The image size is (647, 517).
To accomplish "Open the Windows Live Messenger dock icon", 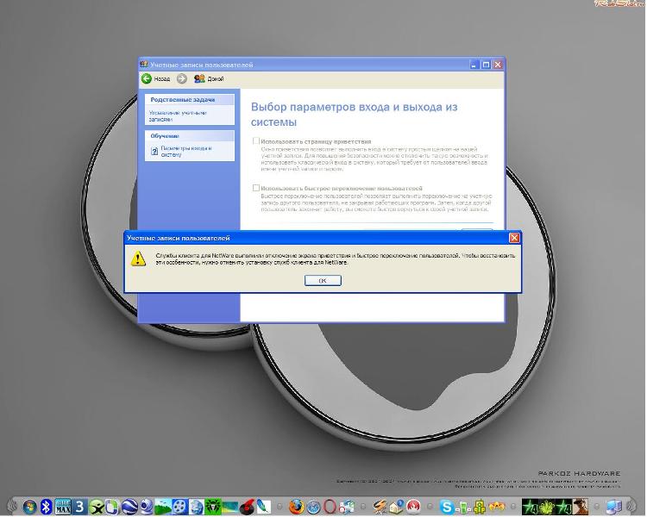I will click(x=347, y=508).
